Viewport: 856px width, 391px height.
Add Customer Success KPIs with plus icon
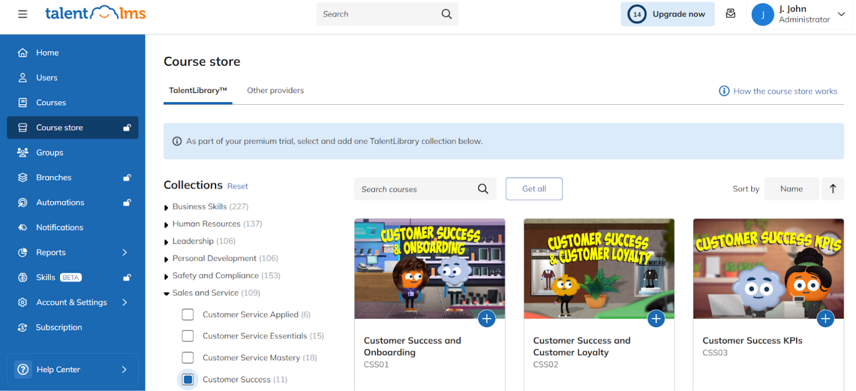[x=825, y=319]
